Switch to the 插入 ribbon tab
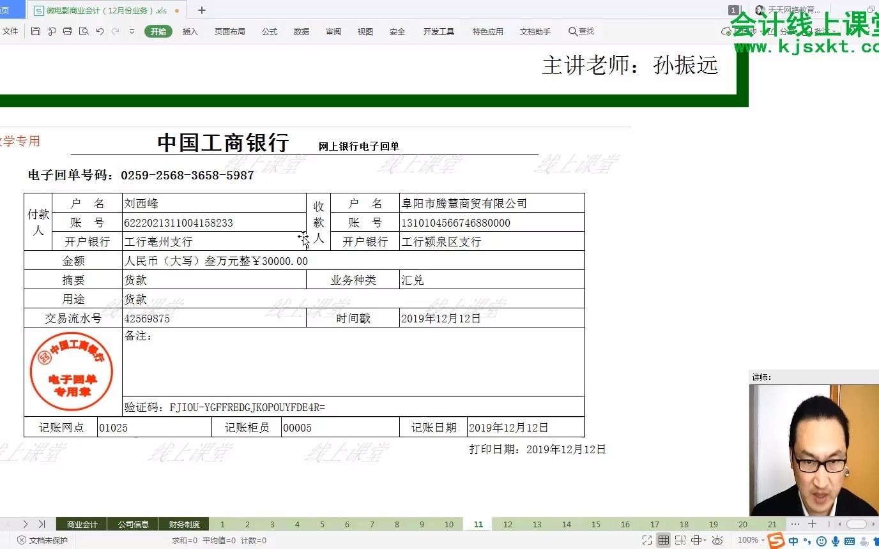Image resolution: width=879 pixels, height=549 pixels. [190, 31]
